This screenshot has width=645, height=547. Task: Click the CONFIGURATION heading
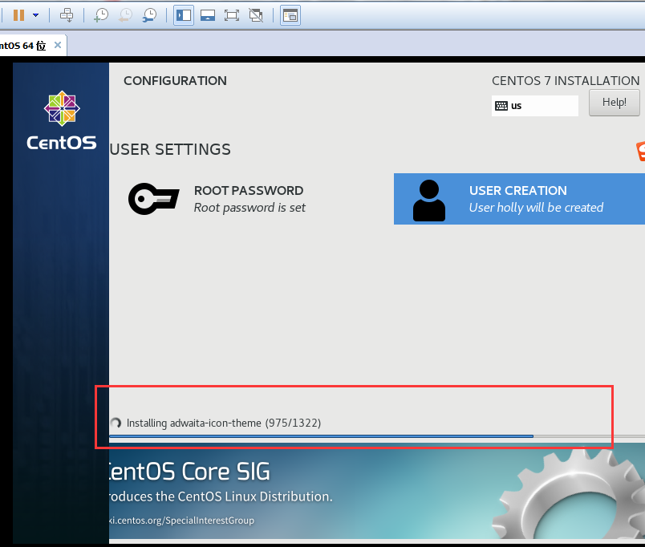175,81
